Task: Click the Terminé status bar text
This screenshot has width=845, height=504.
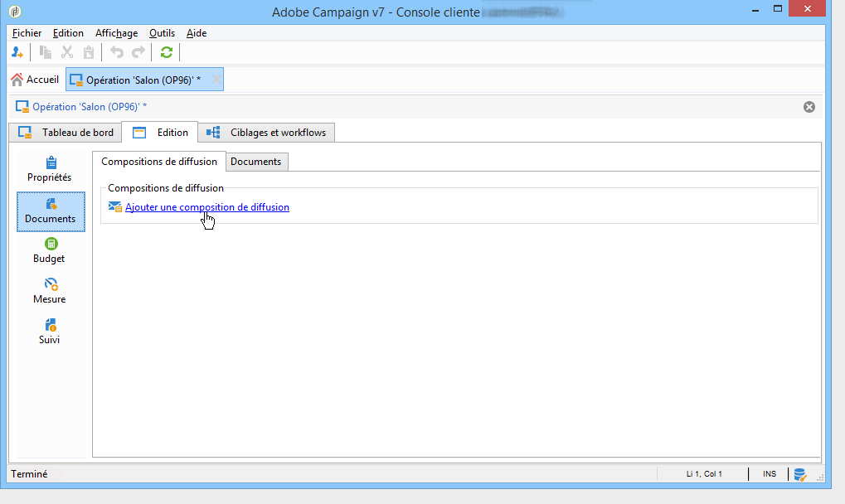Action: click(x=29, y=474)
